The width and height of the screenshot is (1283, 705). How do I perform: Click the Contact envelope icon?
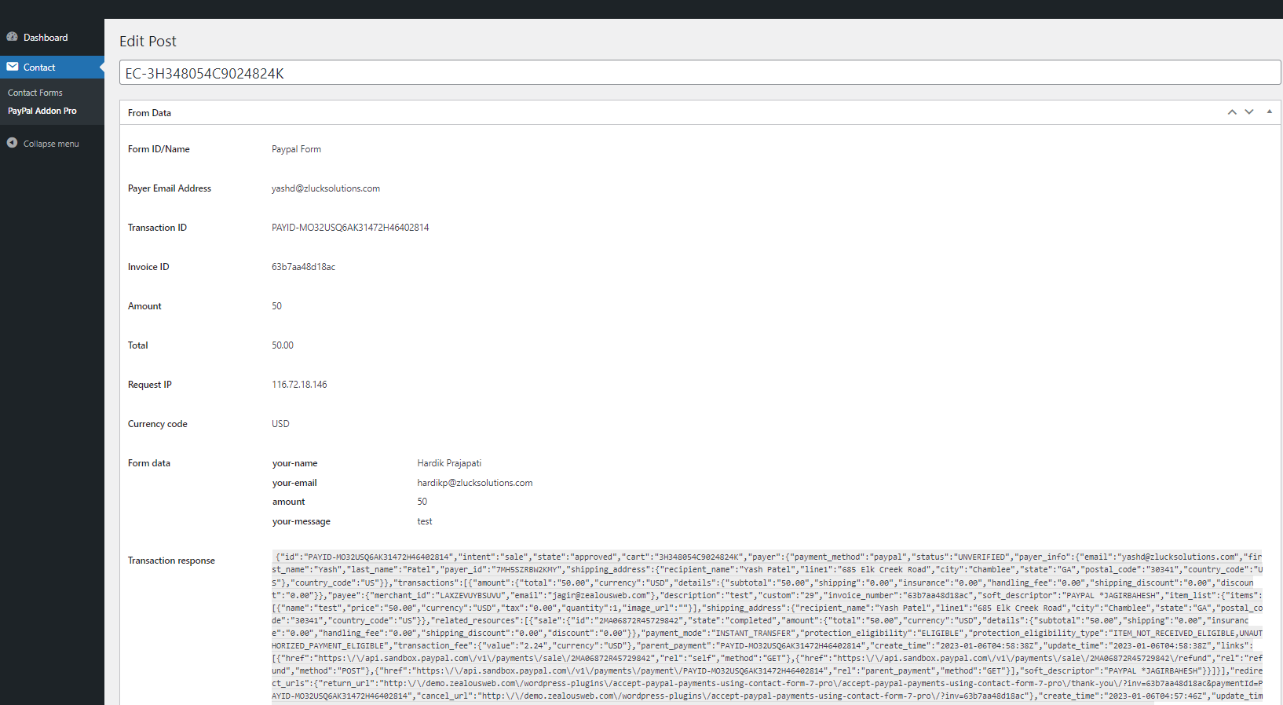13,67
